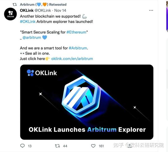Click OKLink display name
This screenshot has width=168, height=152.
pos(27,10)
